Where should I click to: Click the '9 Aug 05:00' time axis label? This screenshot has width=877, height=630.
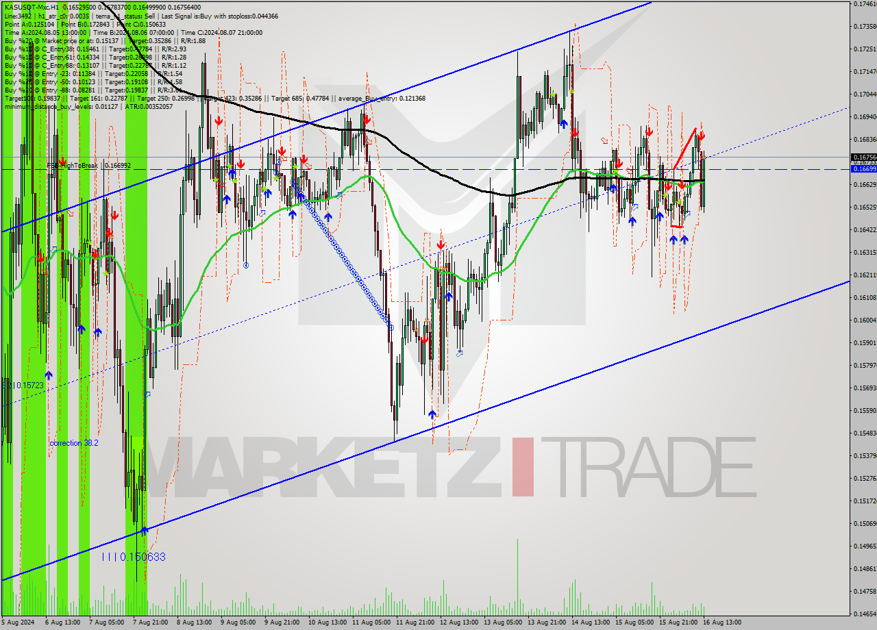click(238, 622)
